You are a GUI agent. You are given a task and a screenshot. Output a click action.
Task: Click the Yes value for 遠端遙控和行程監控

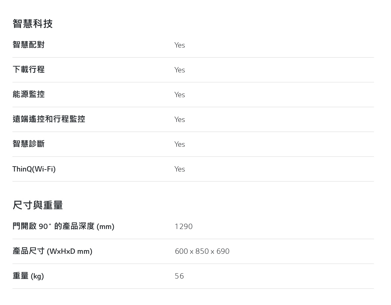pos(180,120)
